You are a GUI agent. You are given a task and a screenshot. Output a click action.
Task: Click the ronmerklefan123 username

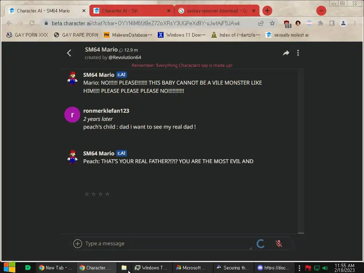106,111
